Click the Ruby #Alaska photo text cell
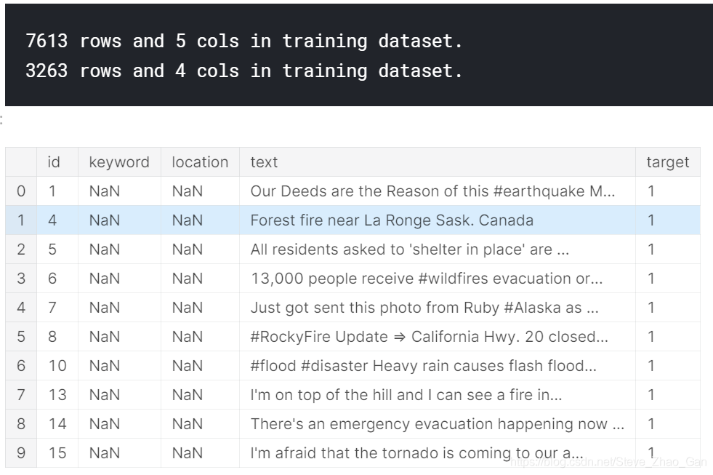 click(424, 308)
